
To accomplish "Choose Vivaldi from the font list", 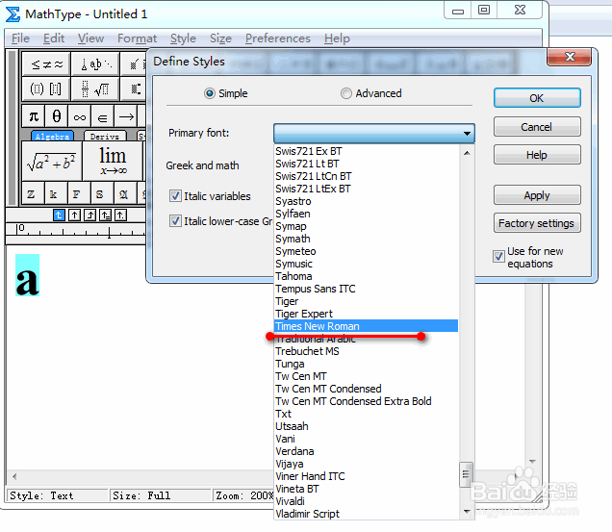I will (x=366, y=501).
